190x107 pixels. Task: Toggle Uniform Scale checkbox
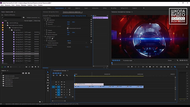pyautogui.click(x=68, y=28)
